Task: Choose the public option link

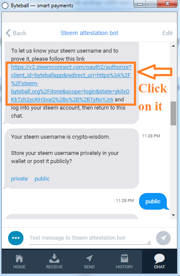Action: [42, 179]
